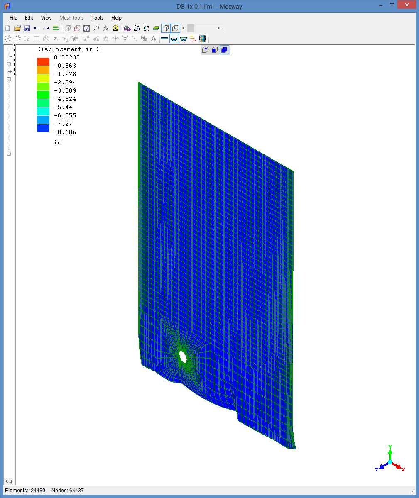The width and height of the screenshot is (419, 498).
Task: Click the first star-shaped node icon
Action: coord(7,39)
